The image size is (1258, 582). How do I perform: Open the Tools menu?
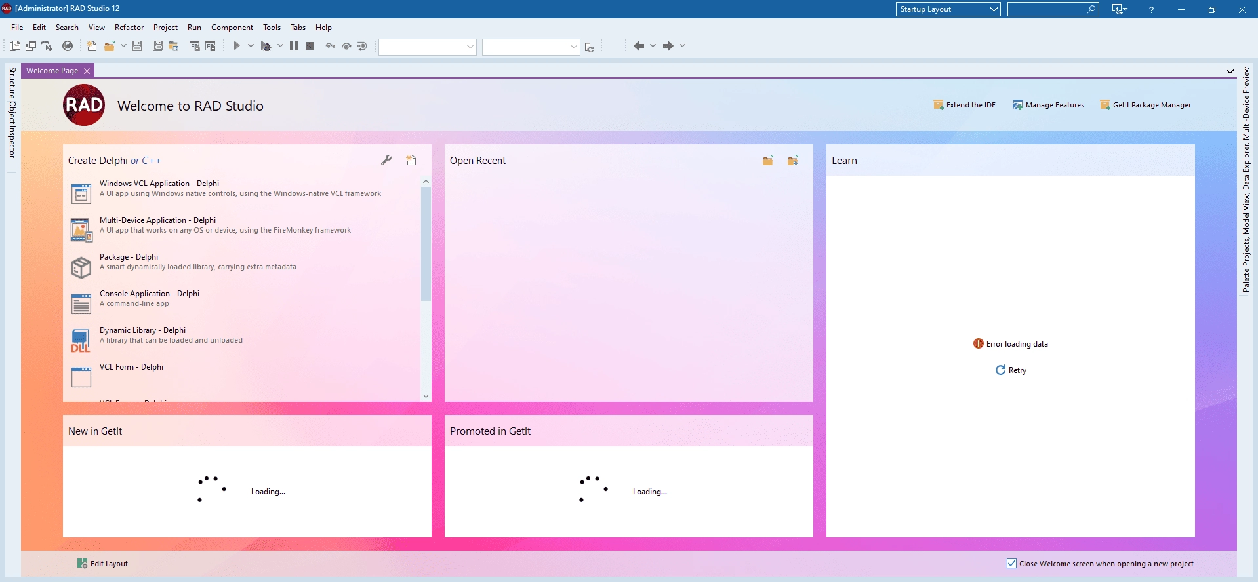coord(272,28)
